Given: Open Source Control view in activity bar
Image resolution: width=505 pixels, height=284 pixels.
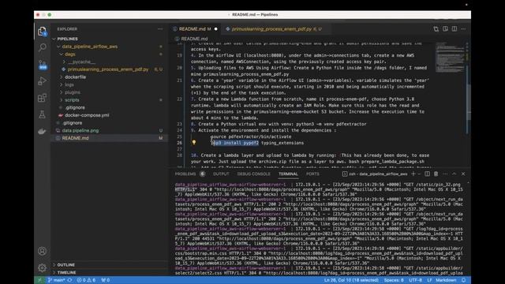Looking at the screenshot, I should coord(42,65).
